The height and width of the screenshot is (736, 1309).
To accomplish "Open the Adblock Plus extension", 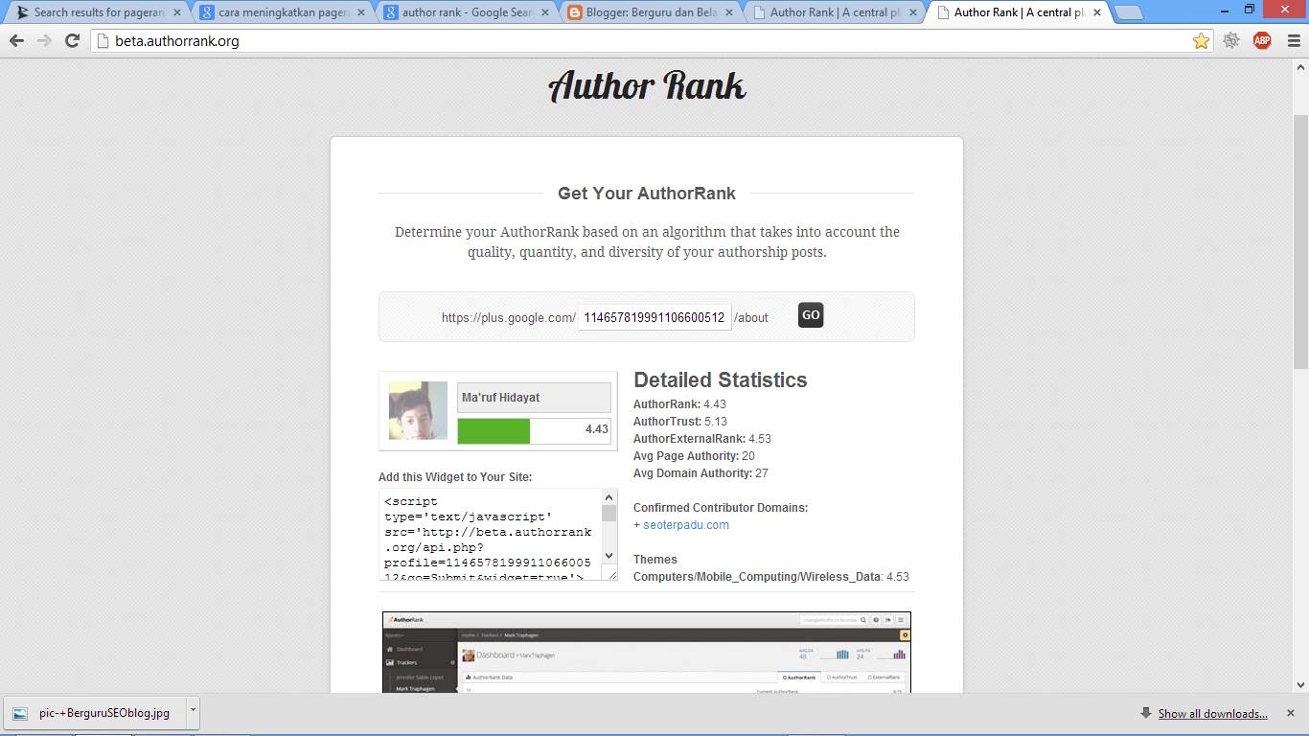I will tap(1262, 40).
